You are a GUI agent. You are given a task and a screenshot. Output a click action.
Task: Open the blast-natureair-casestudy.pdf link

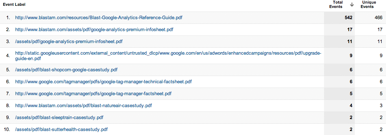83,105
